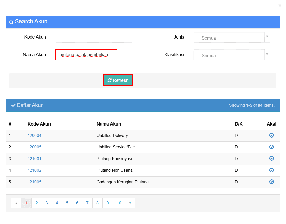This screenshot has width=286, height=224.
Task: Open account code 120005 link
Action: pos(34,147)
